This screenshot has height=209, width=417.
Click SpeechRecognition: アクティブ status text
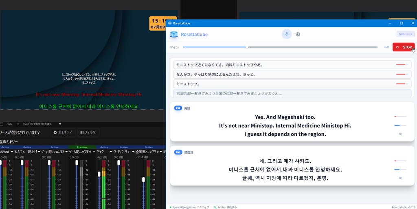point(191,207)
